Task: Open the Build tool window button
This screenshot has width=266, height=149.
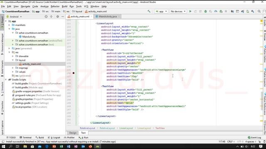Action: click(x=40, y=137)
